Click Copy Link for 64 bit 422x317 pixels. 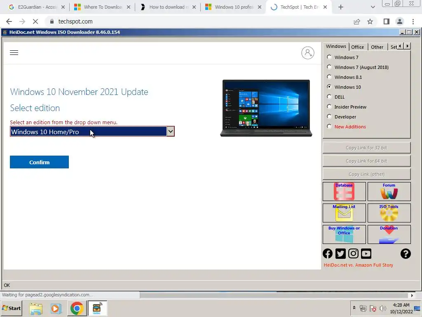click(x=366, y=161)
